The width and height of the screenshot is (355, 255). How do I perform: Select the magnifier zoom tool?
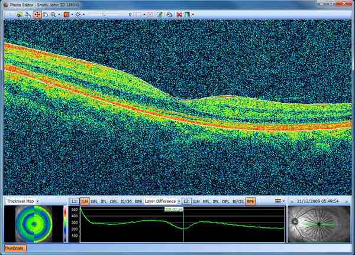(x=53, y=15)
